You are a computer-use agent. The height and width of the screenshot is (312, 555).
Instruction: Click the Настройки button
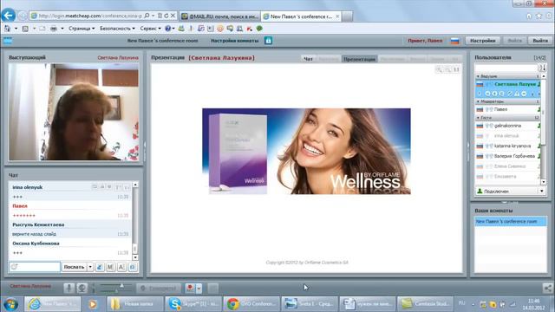click(x=482, y=41)
